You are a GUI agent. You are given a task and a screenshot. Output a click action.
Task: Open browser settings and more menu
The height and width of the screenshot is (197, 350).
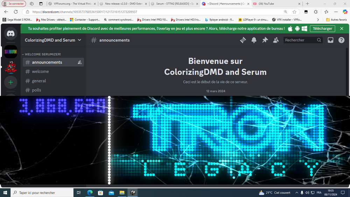(336, 12)
